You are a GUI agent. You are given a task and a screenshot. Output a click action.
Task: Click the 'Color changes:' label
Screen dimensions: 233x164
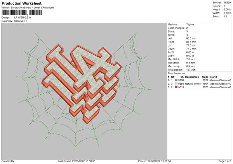pos(176,28)
